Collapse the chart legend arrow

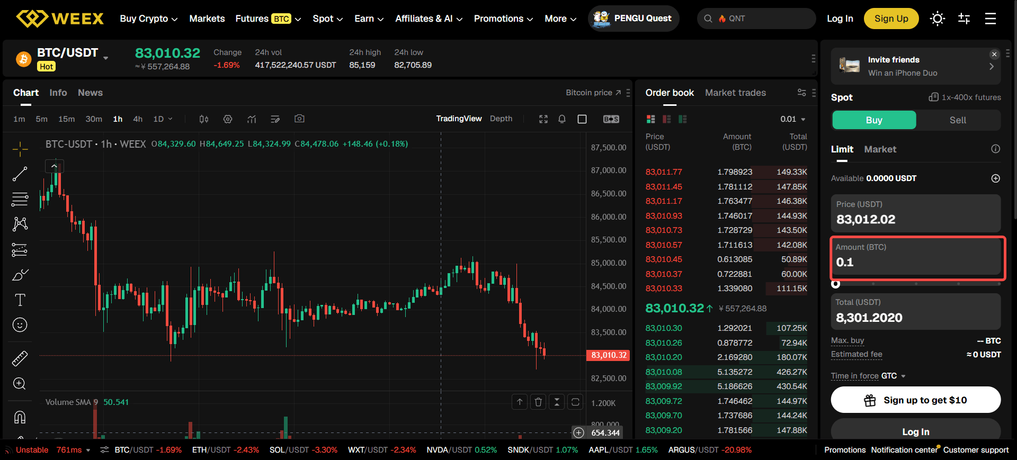coord(55,166)
